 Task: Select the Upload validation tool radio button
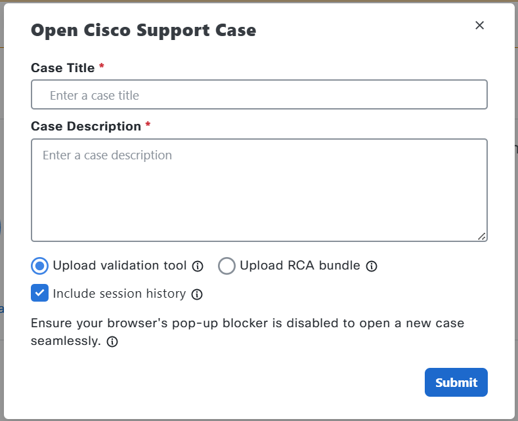pos(39,266)
